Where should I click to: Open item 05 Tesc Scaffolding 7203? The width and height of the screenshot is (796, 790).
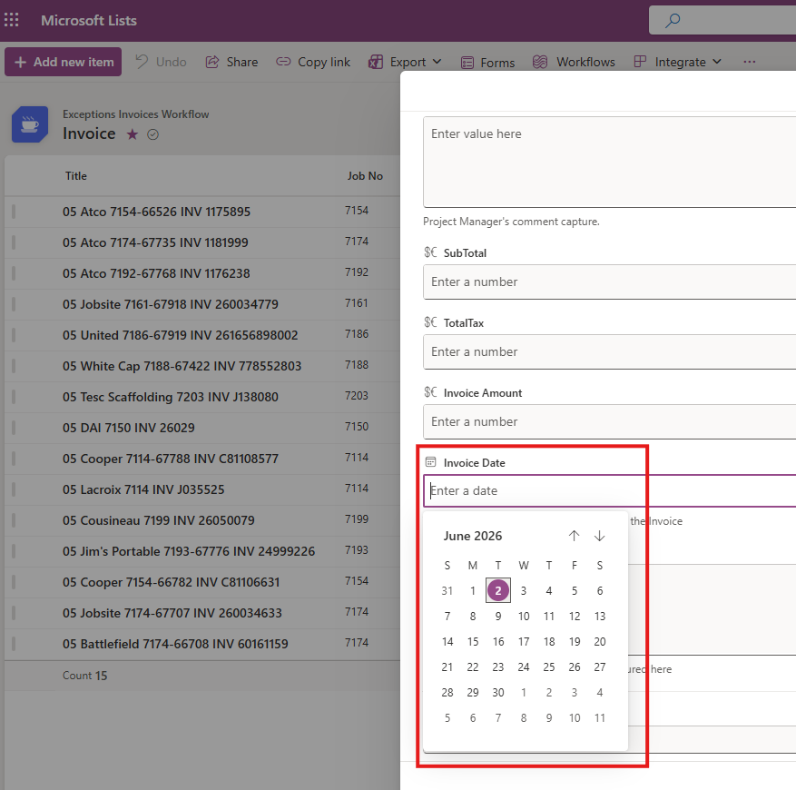tap(170, 397)
